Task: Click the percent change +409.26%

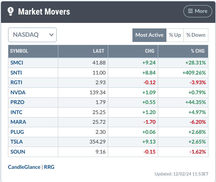Action: pos(194,72)
